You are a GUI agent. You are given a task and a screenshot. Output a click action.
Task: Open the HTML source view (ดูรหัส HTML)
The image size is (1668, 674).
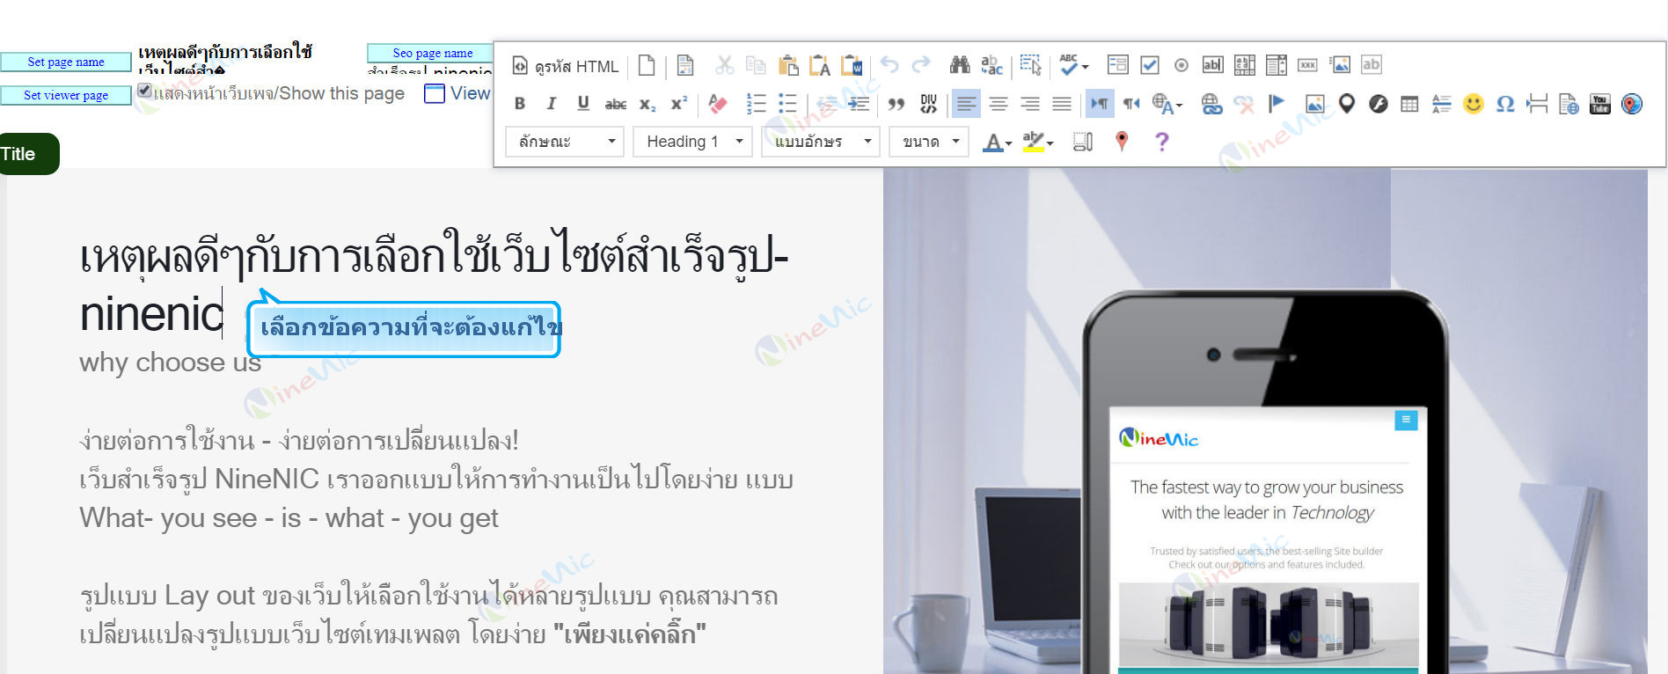point(566,66)
